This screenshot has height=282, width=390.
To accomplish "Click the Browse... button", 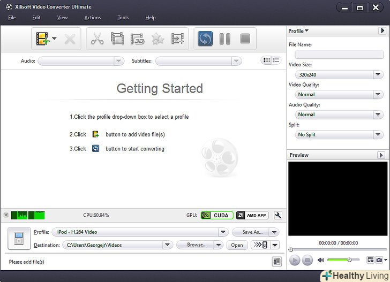I will (197, 245).
